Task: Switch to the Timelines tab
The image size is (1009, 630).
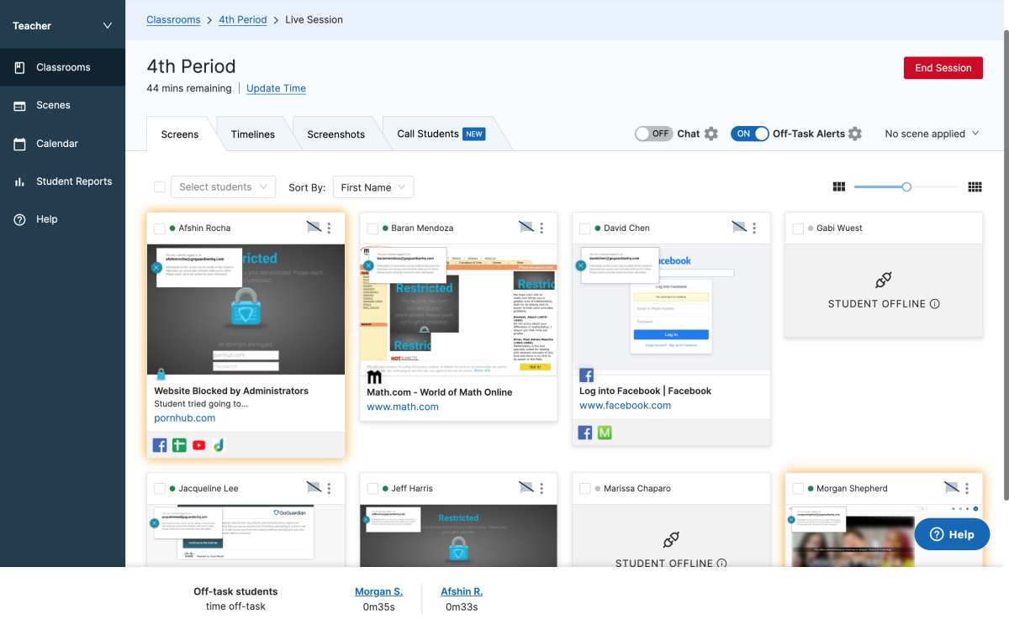Action: (253, 134)
